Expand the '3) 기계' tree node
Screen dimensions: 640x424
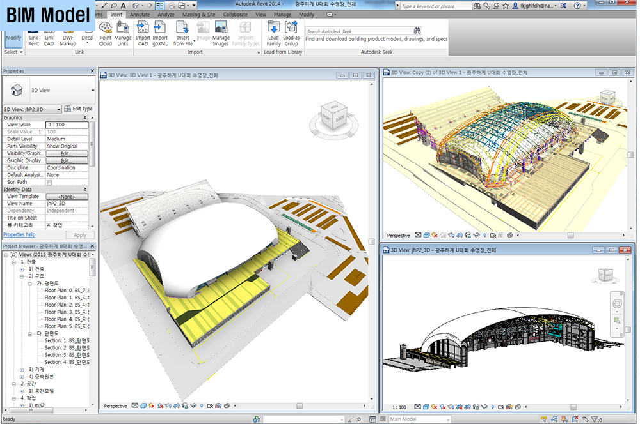22,370
